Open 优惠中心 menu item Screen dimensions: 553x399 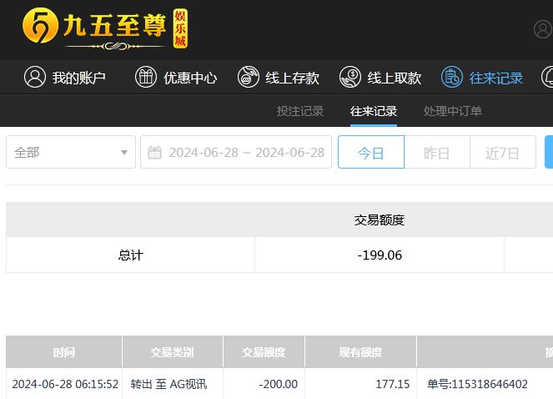pos(176,78)
